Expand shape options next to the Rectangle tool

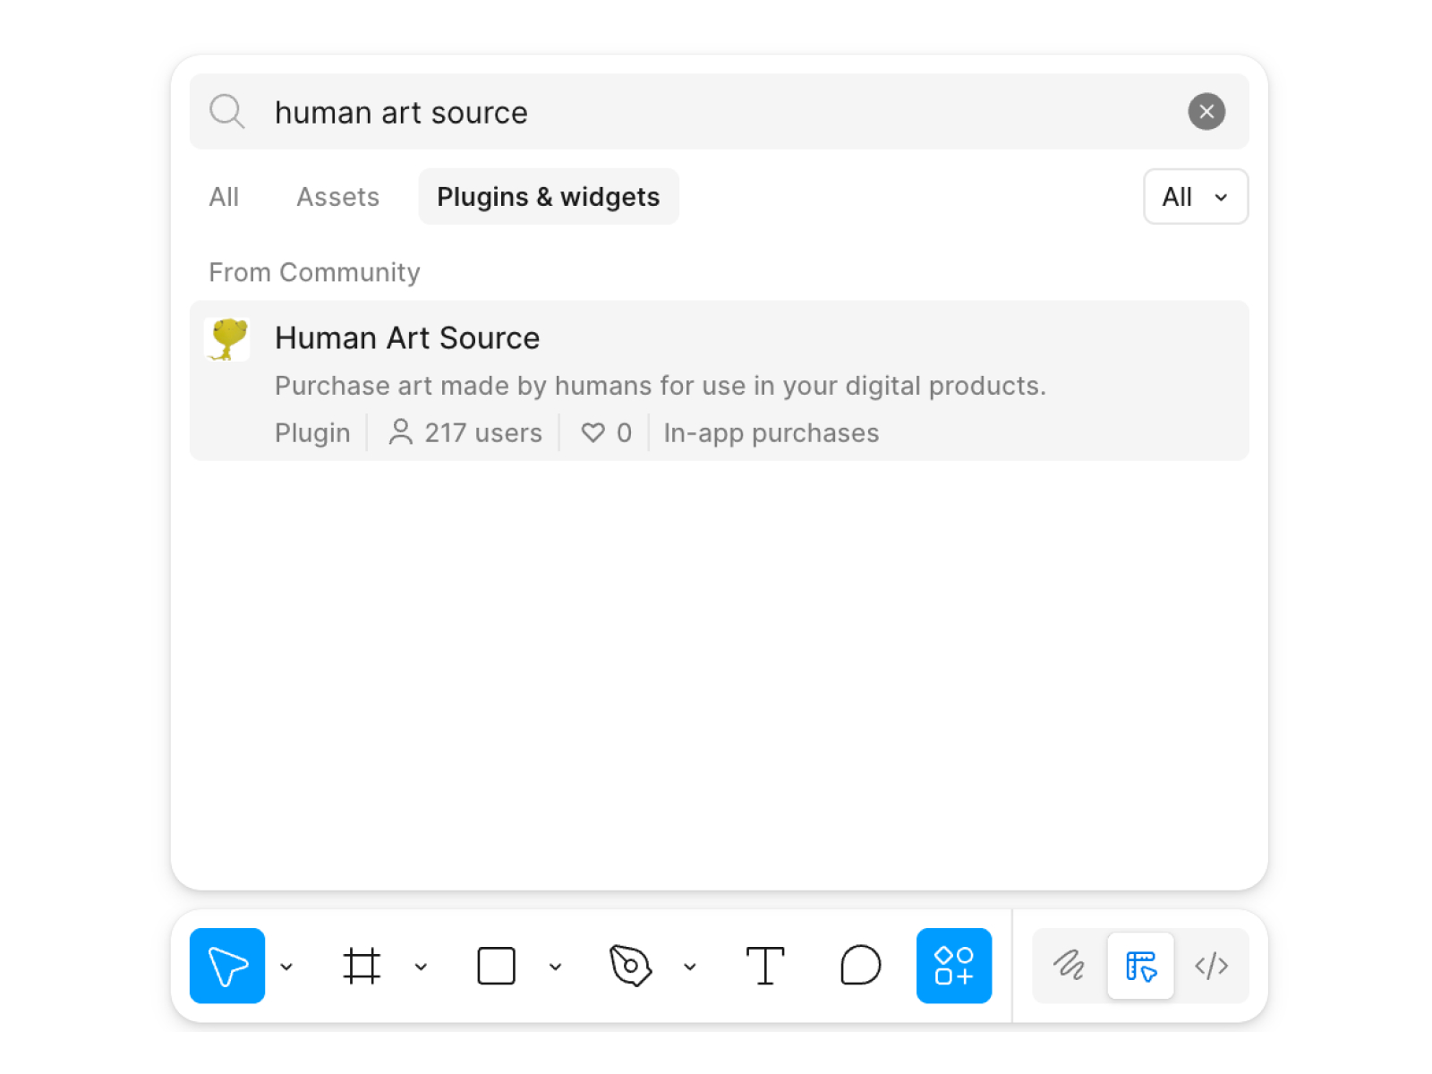556,967
